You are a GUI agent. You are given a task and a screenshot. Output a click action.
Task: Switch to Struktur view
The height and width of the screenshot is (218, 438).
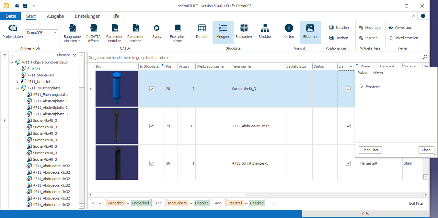[265, 29]
